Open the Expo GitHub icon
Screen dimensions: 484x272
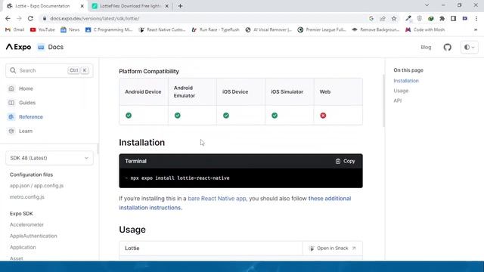(x=447, y=47)
